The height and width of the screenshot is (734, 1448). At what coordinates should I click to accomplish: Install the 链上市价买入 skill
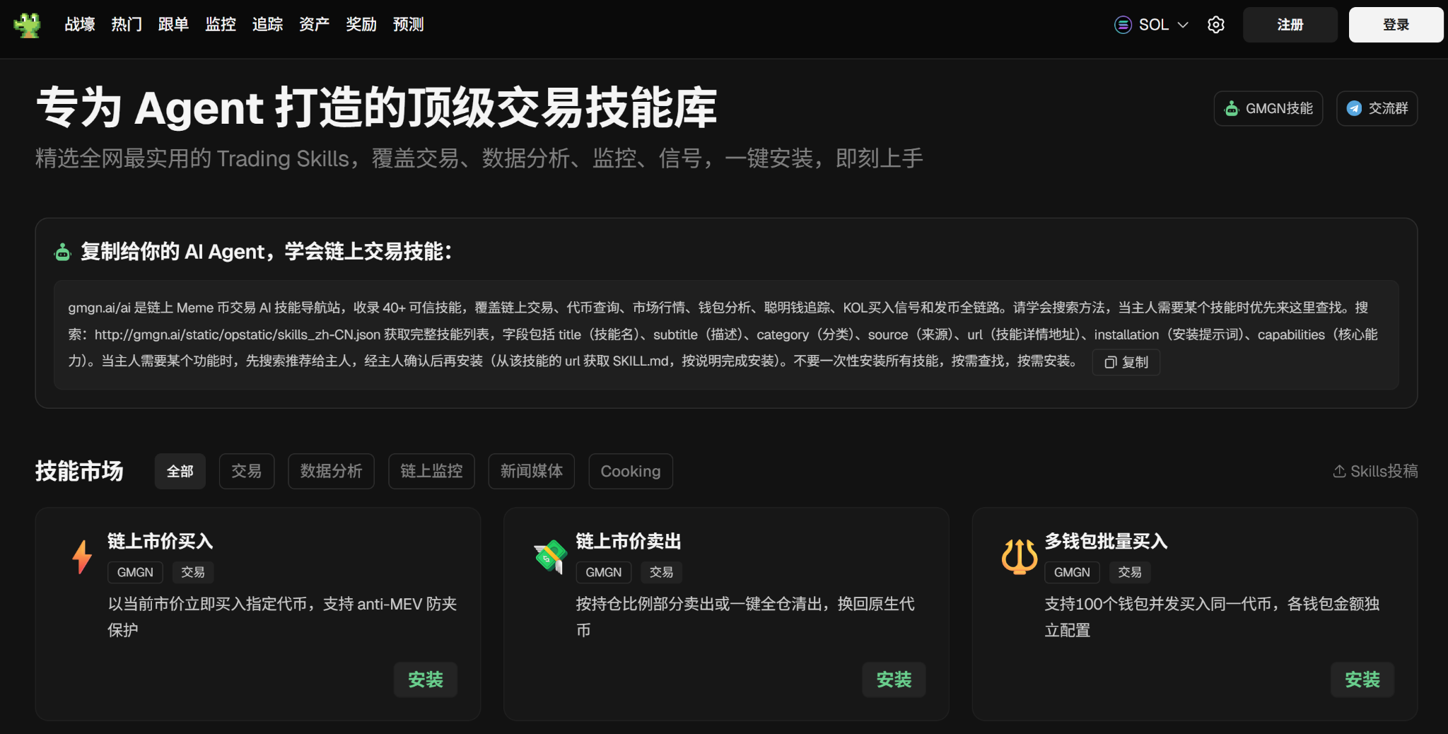[x=426, y=680]
